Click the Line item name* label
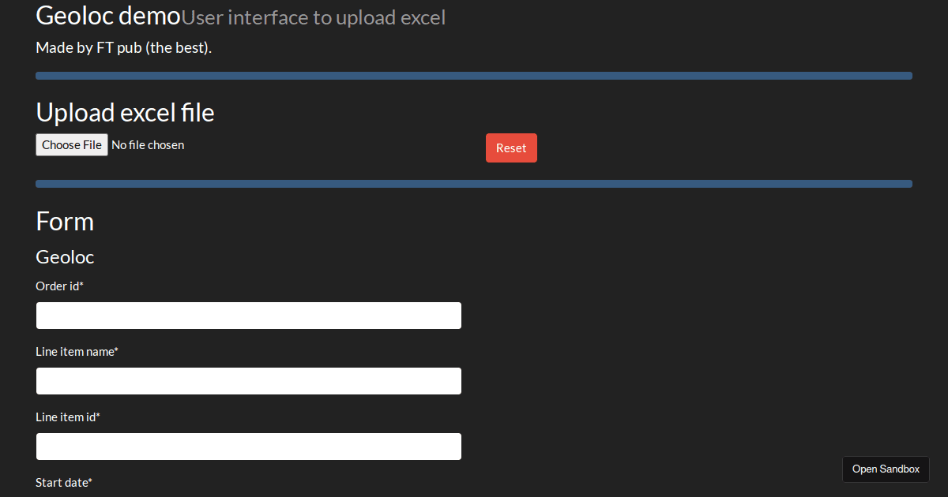Viewport: 948px width, 497px height. pos(77,351)
